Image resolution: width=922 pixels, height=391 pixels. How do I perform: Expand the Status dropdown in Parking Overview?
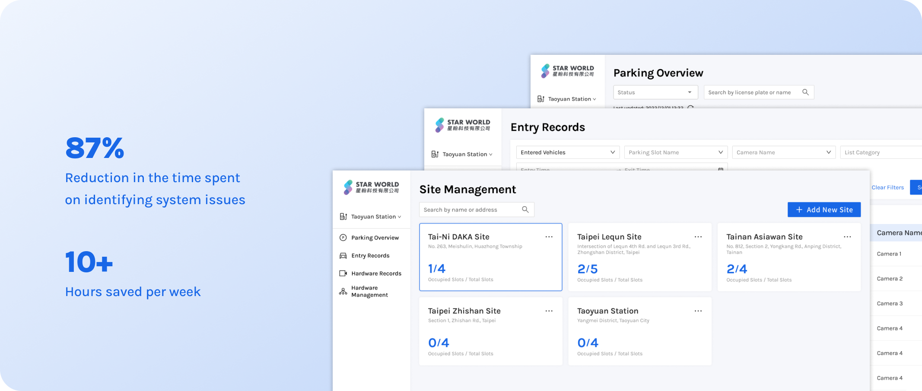(x=655, y=92)
